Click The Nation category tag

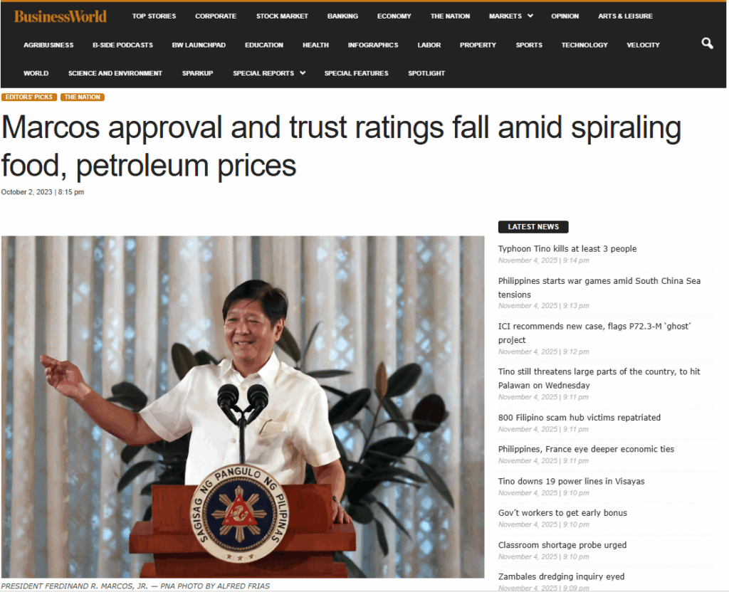pos(83,97)
